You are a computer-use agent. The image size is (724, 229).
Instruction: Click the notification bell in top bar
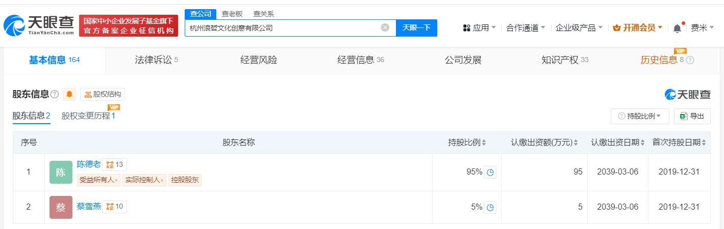(677, 28)
